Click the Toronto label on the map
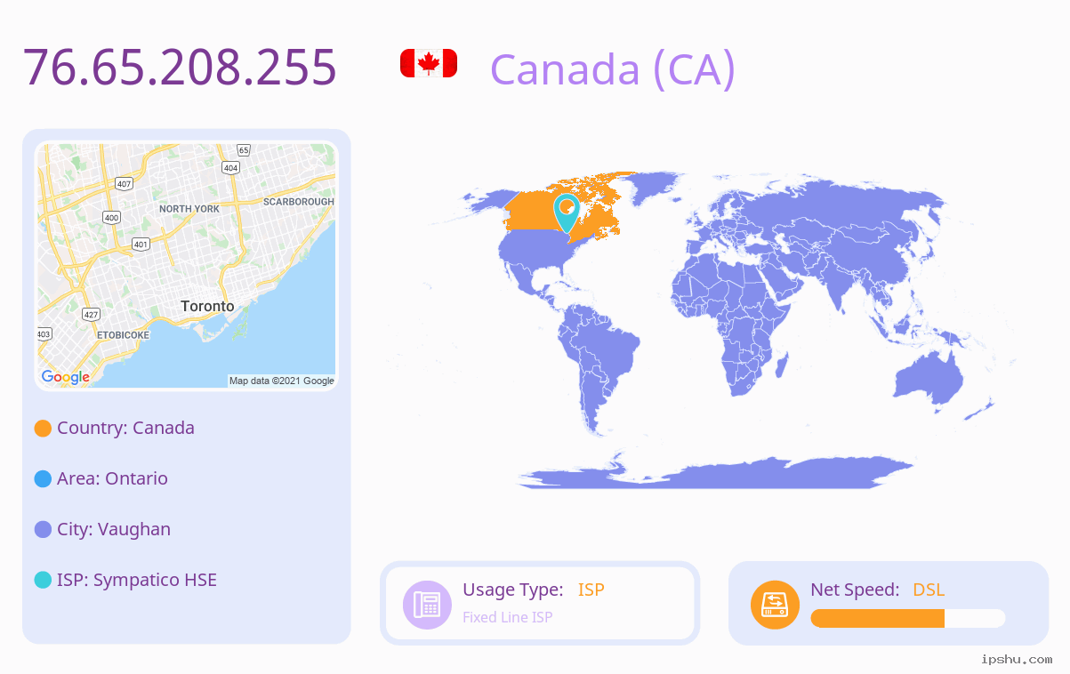 pos(207,306)
